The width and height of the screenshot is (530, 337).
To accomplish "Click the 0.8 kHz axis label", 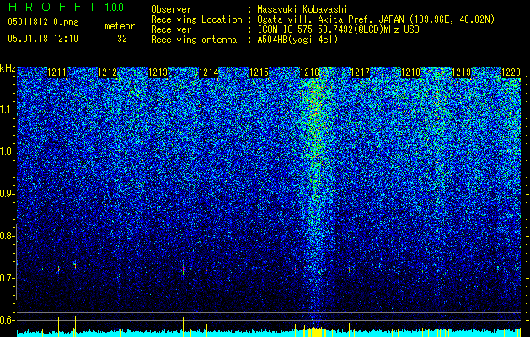I will coord(7,236).
